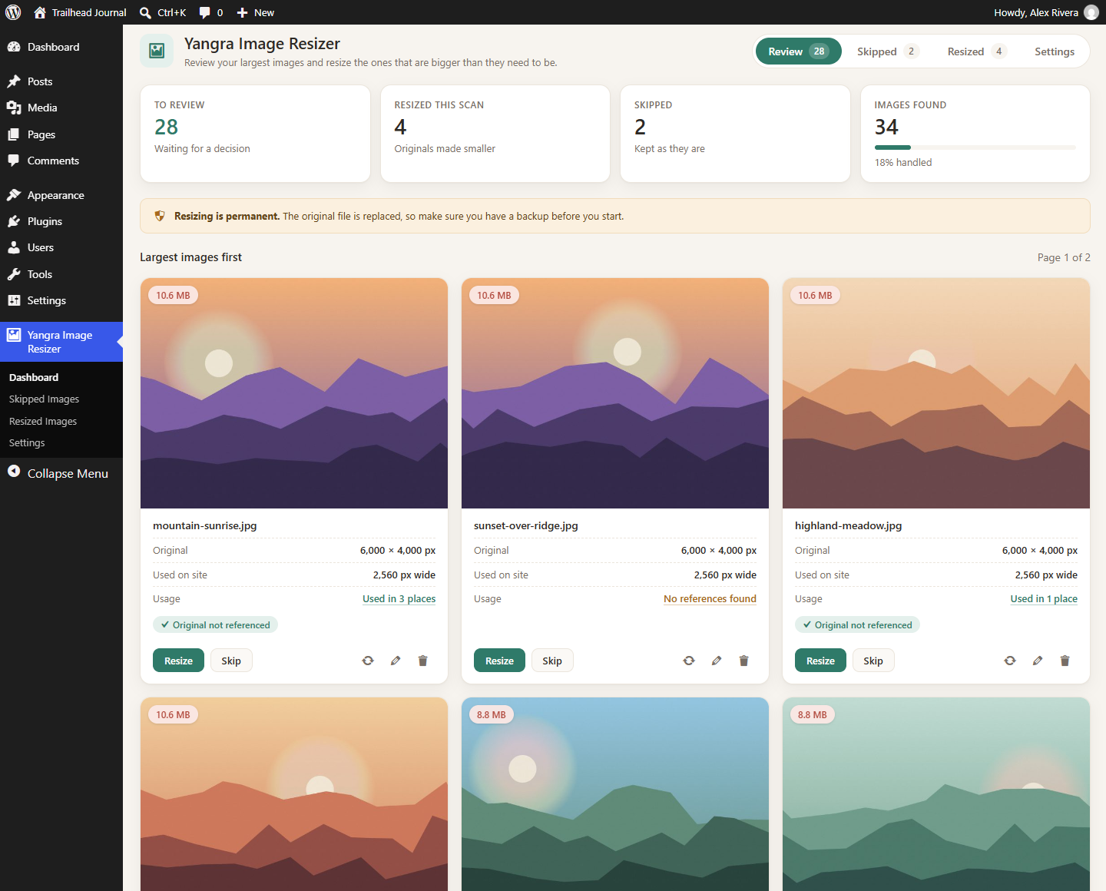Click the trash icon on highland-meadow.jpg card

click(x=1065, y=661)
